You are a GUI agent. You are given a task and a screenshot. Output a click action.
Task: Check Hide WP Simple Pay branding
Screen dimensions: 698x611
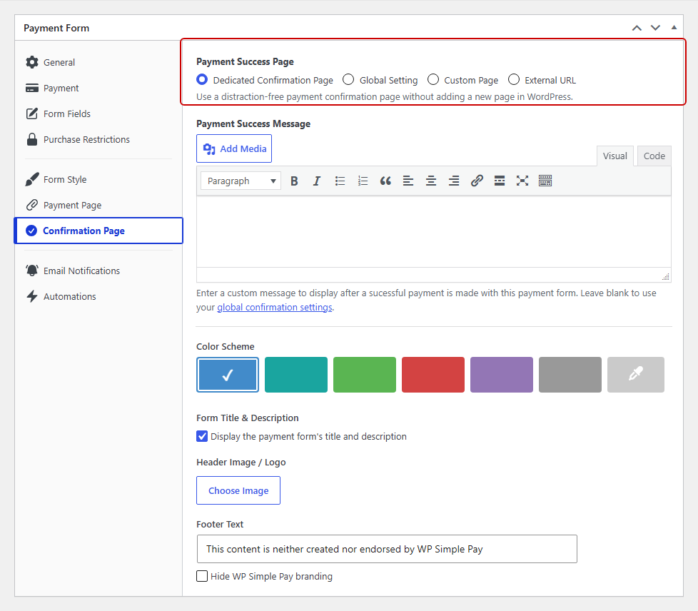[202, 576]
